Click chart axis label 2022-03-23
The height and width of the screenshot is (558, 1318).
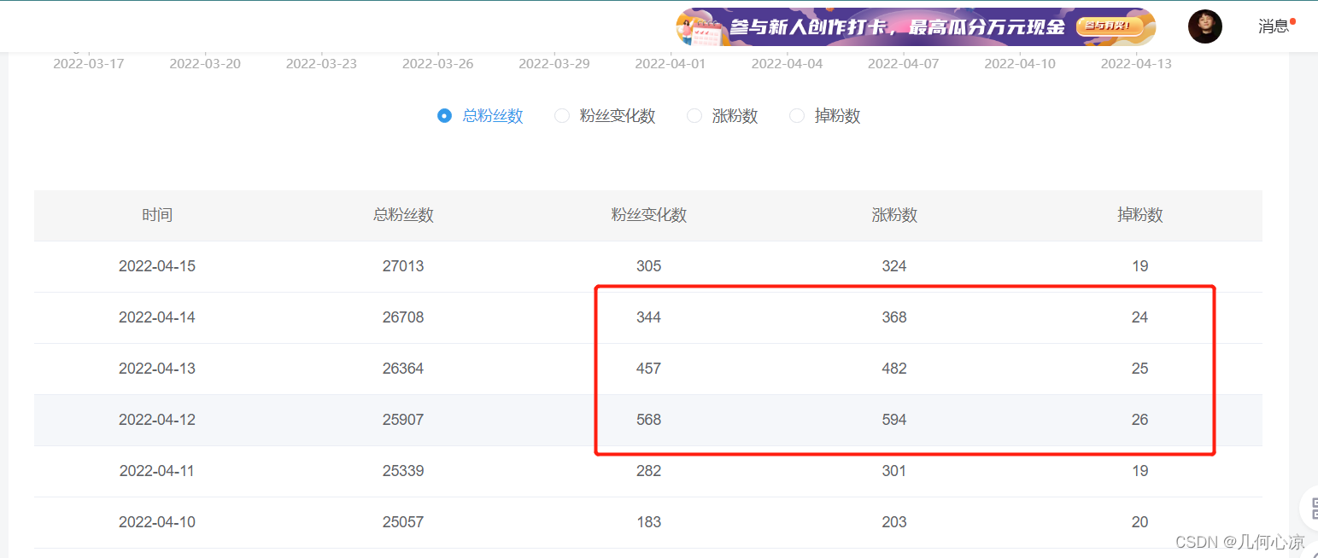click(x=321, y=64)
